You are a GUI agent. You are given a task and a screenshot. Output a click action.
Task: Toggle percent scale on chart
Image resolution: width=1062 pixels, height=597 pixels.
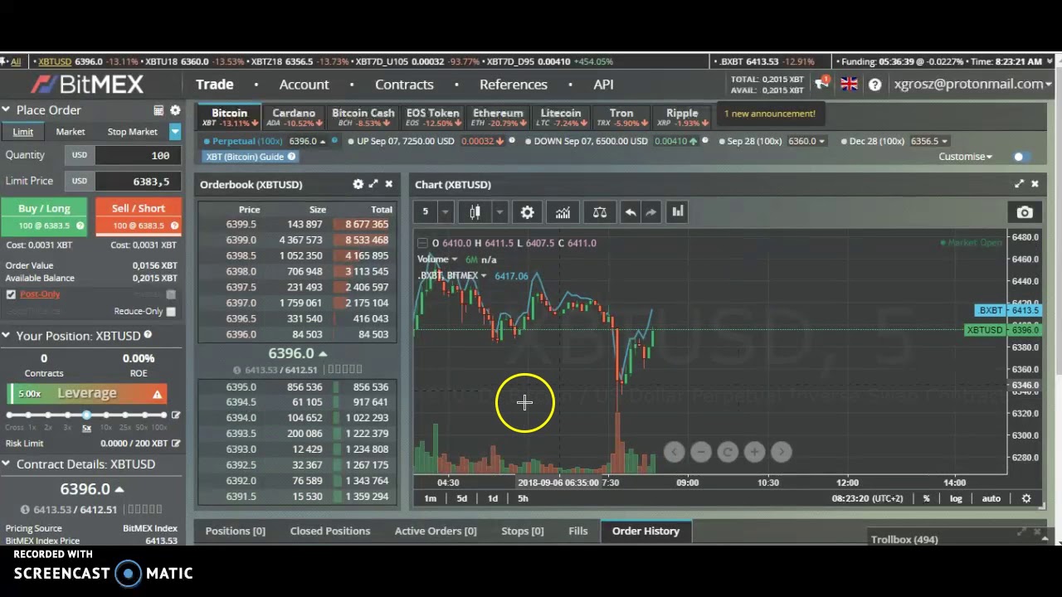tap(926, 498)
